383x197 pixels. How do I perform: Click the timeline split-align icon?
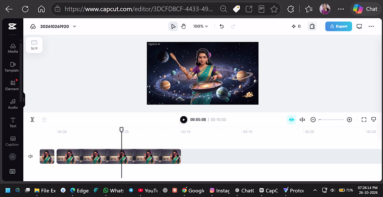click(302, 120)
